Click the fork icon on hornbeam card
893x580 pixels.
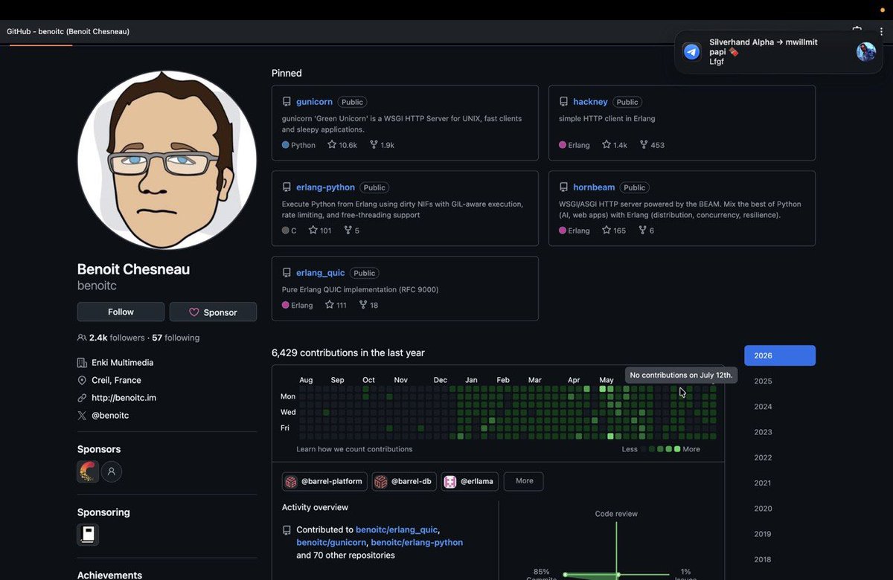[x=642, y=231]
